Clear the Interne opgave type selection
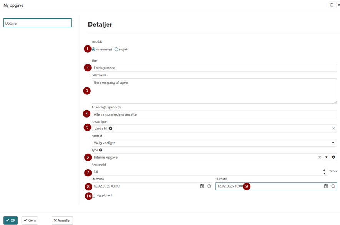Viewport: 340px width, 225px height. [x=319, y=157]
